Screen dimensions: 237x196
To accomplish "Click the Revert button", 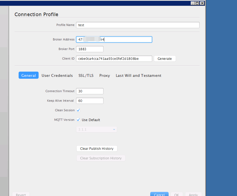I will pos(21,194).
